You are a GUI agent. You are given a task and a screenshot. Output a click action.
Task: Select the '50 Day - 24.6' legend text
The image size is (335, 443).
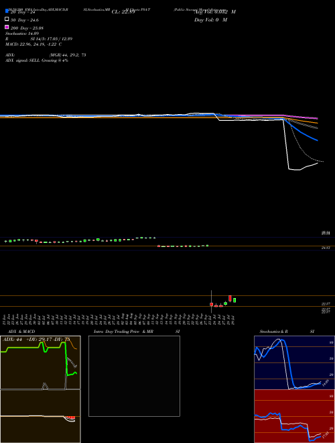(25, 20)
